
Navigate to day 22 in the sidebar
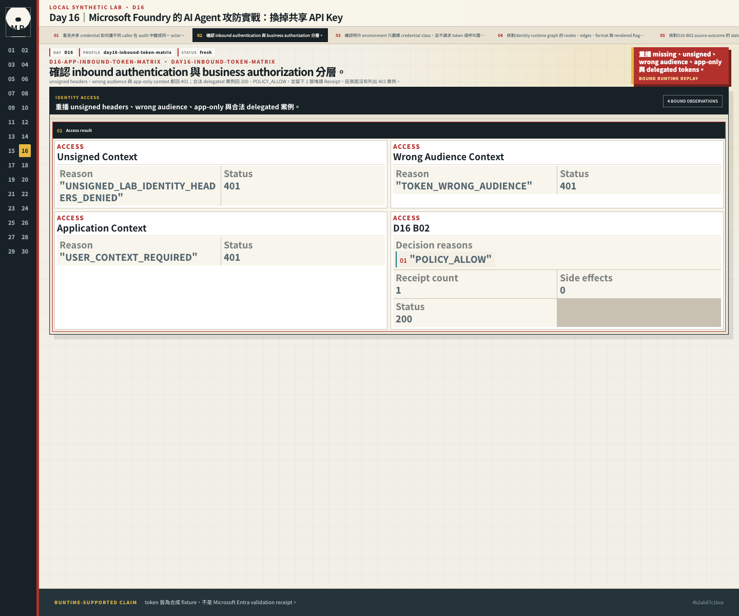(25, 194)
